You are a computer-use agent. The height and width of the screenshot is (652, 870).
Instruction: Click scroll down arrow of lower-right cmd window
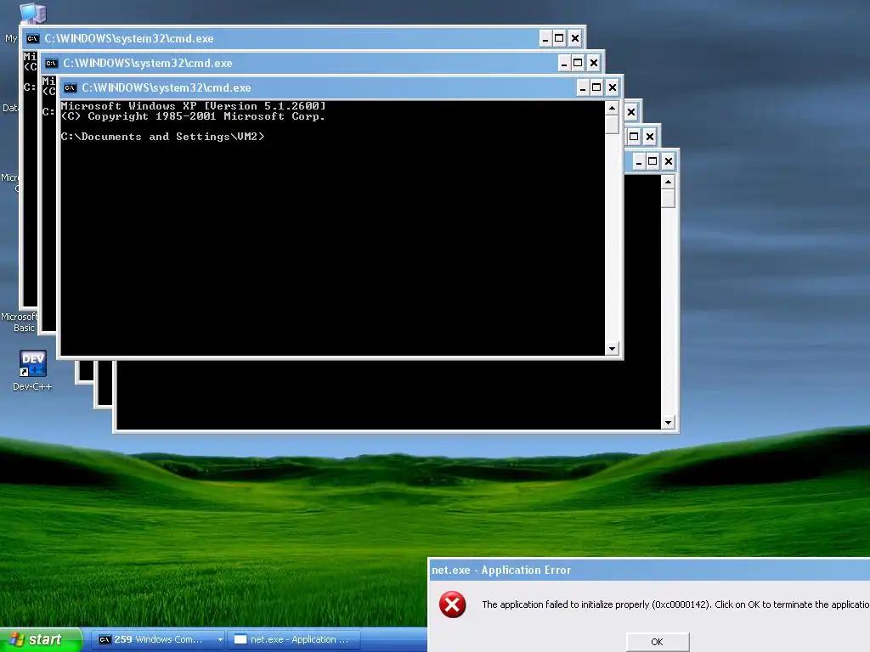click(668, 423)
